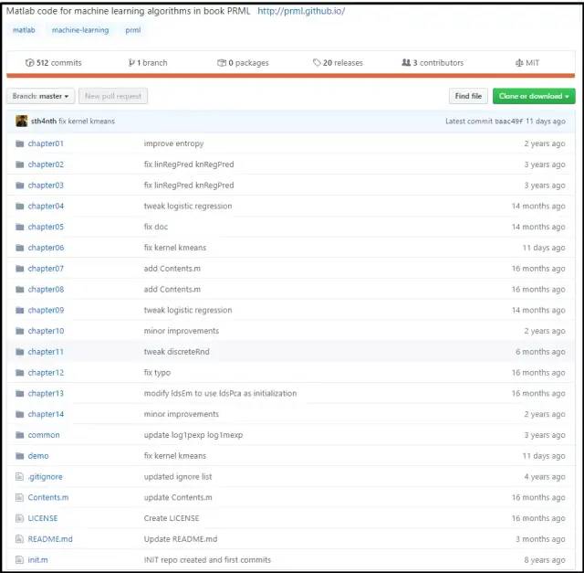
Task: Open the chapter01 folder link
Action: [46, 143]
